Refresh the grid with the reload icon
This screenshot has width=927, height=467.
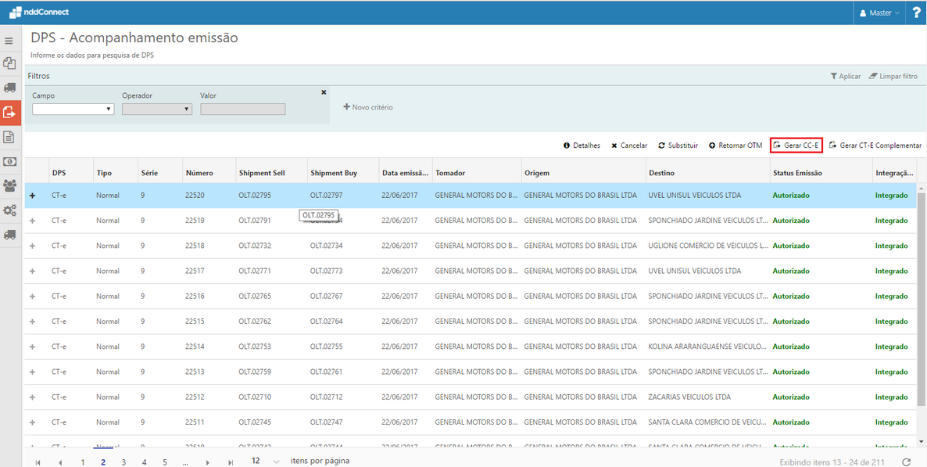[x=907, y=462]
